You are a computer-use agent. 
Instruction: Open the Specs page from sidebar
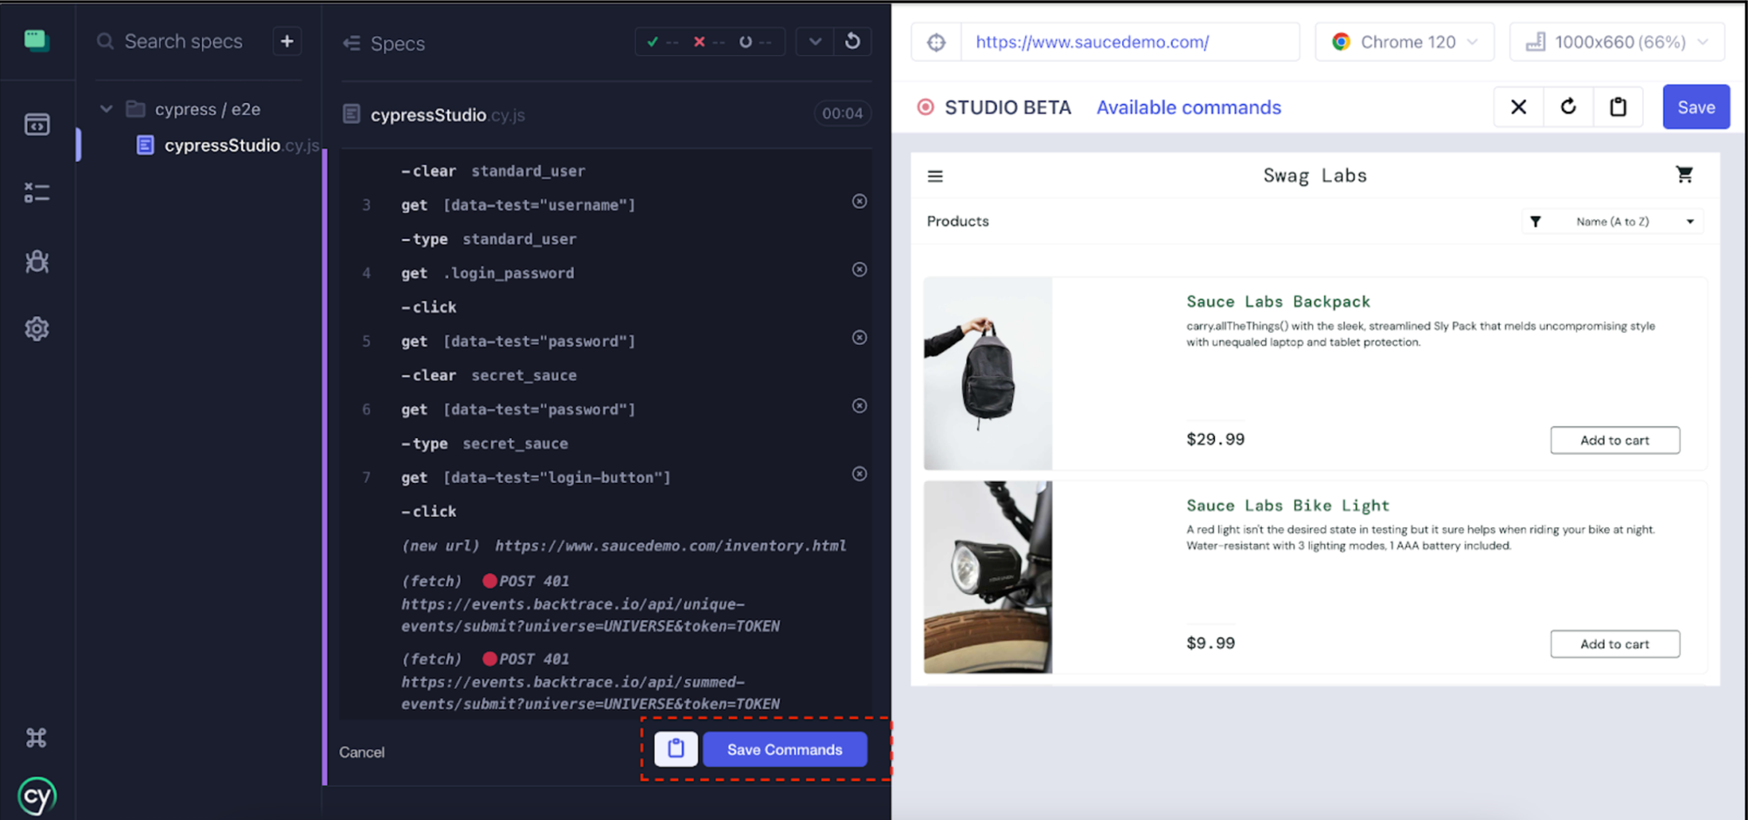tap(37, 124)
